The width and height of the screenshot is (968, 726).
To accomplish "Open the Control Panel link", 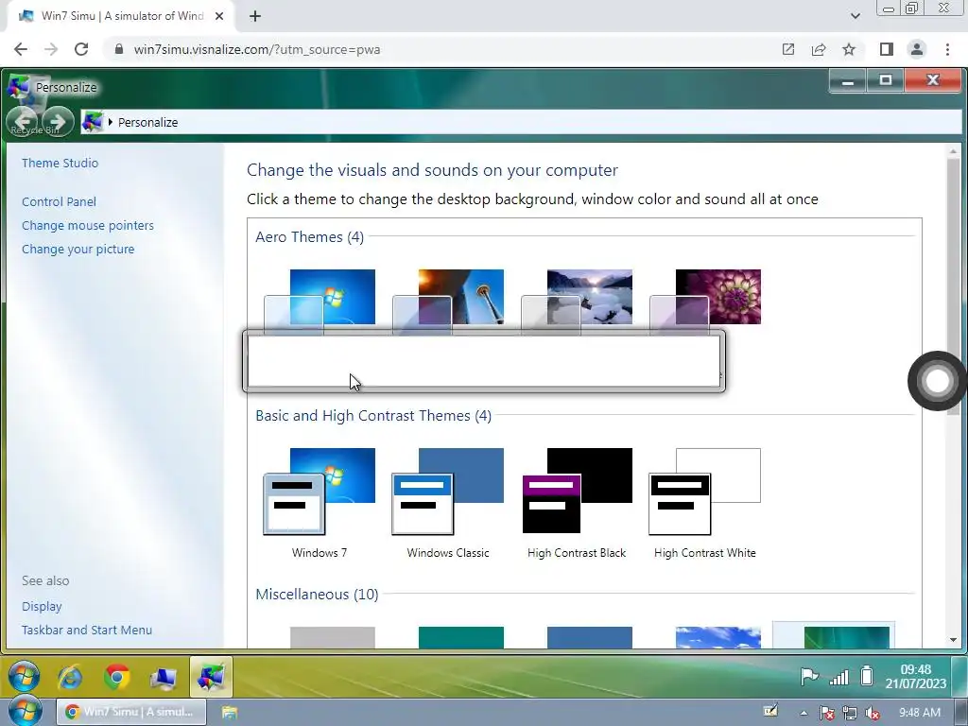I will pos(59,202).
